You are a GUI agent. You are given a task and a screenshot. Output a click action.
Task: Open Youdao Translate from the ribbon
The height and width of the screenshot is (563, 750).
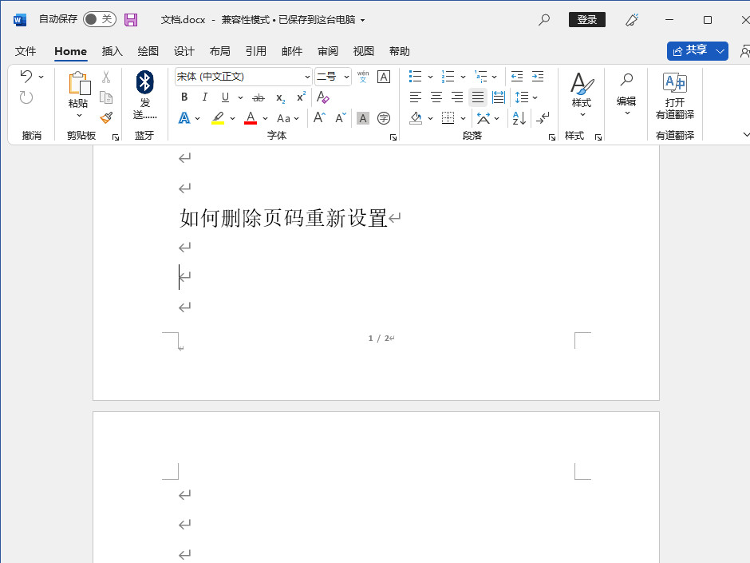675,95
